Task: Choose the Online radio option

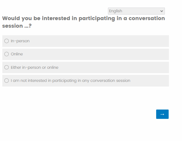Action: [x=7, y=54]
